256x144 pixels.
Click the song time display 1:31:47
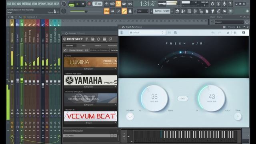tap(148, 4)
